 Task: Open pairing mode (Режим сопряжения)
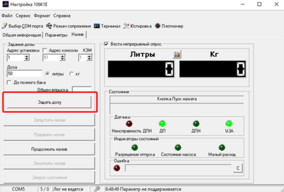coord(68,26)
